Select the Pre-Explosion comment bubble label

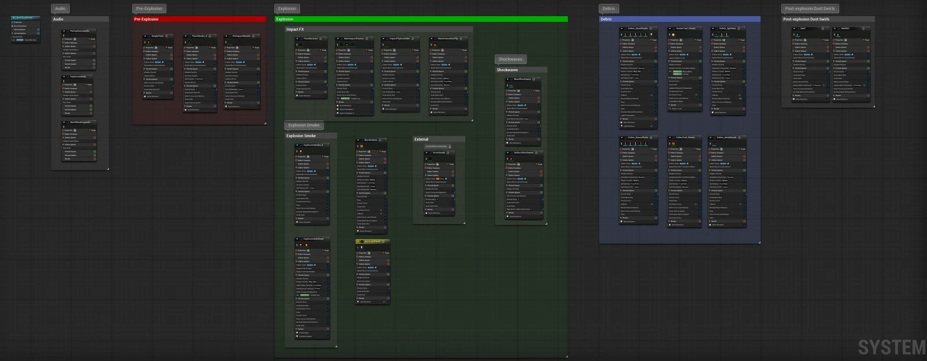point(149,9)
